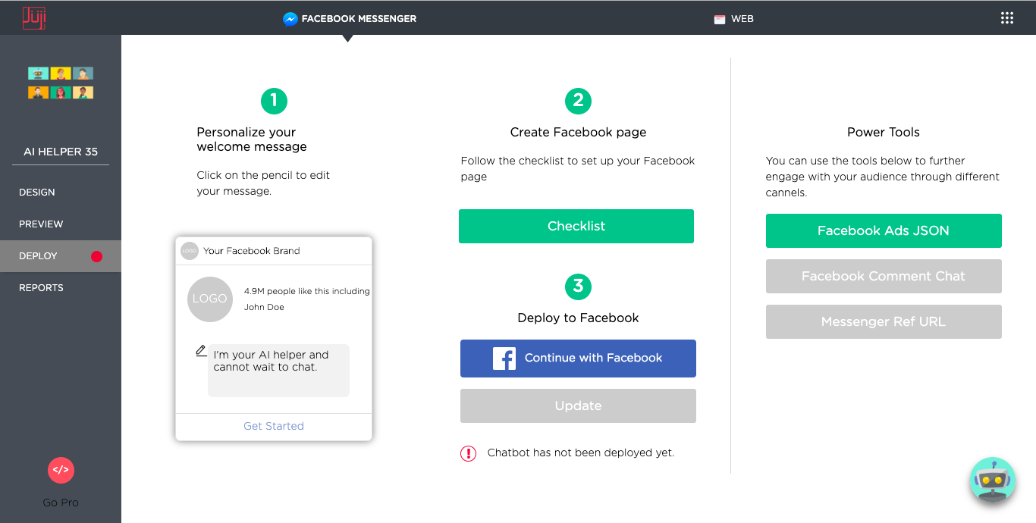This screenshot has width=1036, height=523.
Task: Click the 'Create Facebook page' heading
Action: [578, 132]
